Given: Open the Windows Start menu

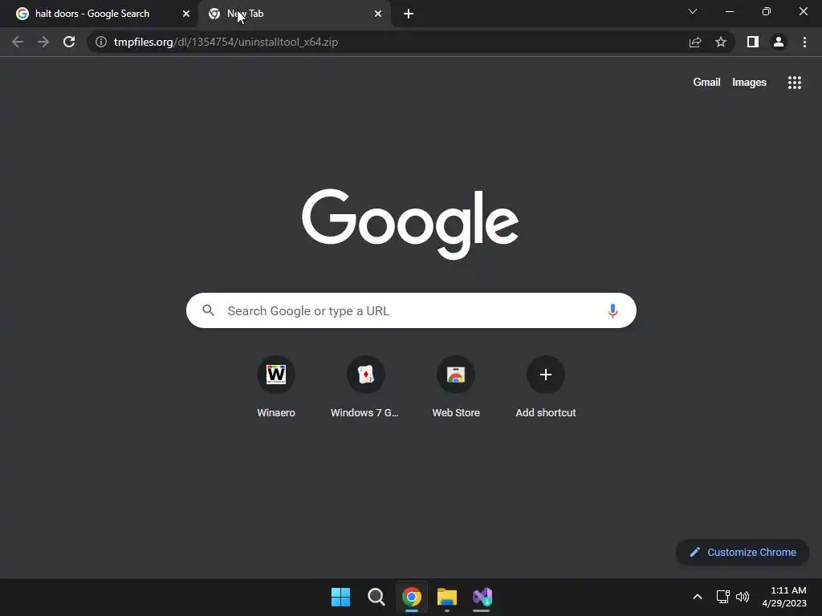Looking at the screenshot, I should coord(340,597).
